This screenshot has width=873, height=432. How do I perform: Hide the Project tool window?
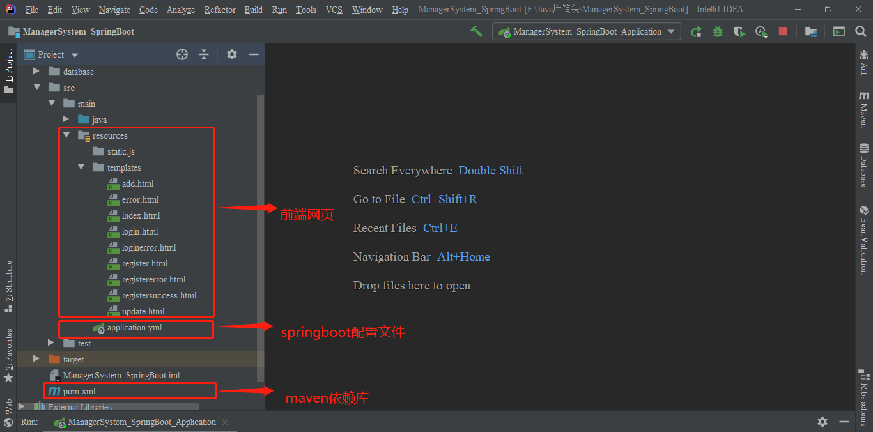(254, 54)
